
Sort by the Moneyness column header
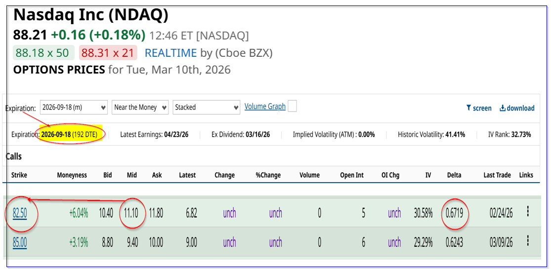pos(72,175)
